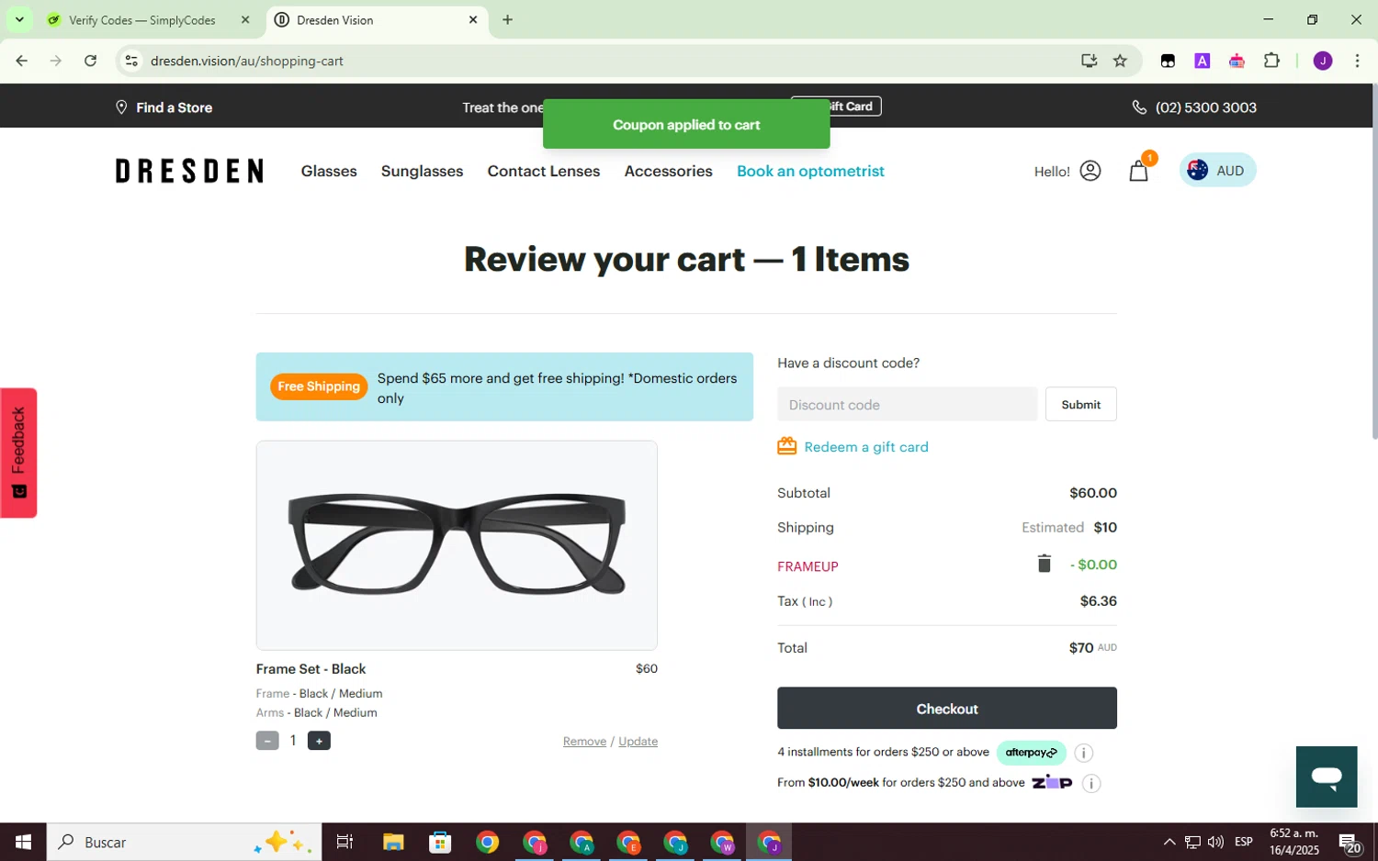
Task: Open a new browser tab
Action: [x=507, y=19]
